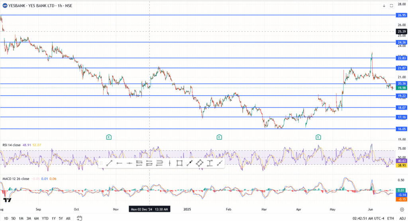Open the go-to-date calendar icon
The width and height of the screenshot is (408, 221).
(x=80, y=218)
